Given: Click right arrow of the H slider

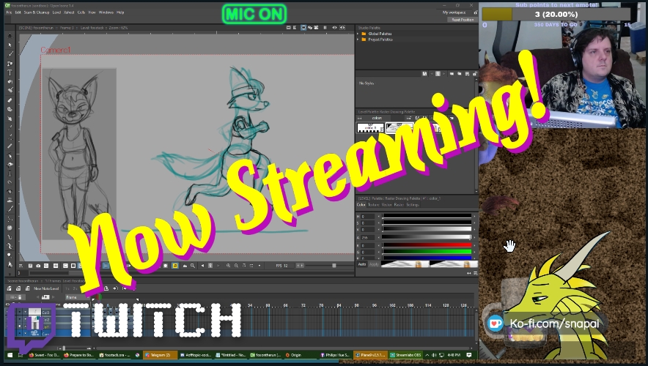Looking at the screenshot, I should (x=474, y=216).
